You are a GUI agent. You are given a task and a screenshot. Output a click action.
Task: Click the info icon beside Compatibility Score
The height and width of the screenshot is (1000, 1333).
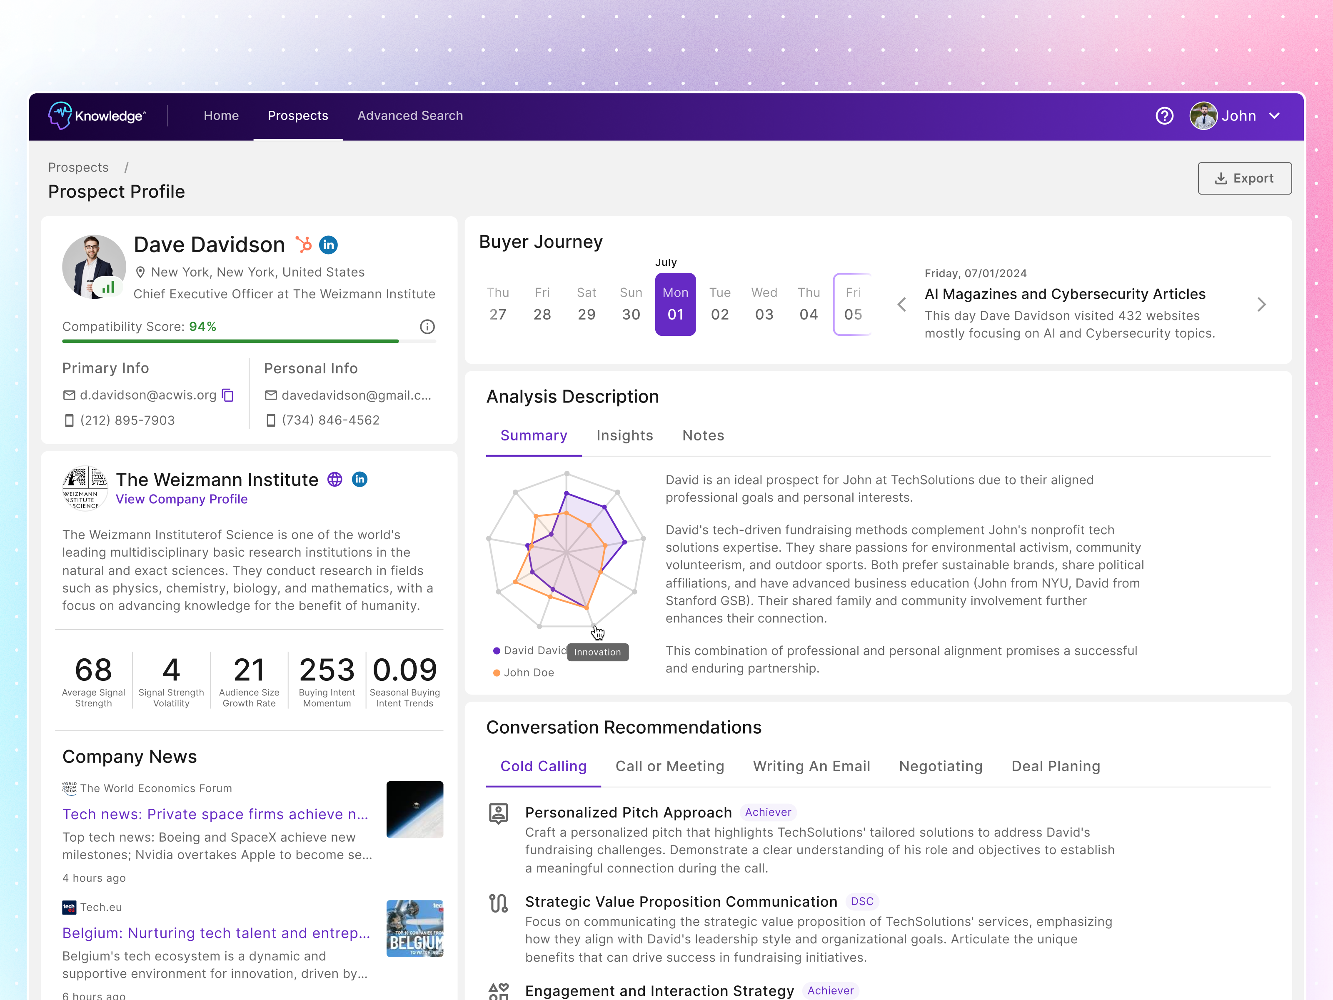(427, 327)
